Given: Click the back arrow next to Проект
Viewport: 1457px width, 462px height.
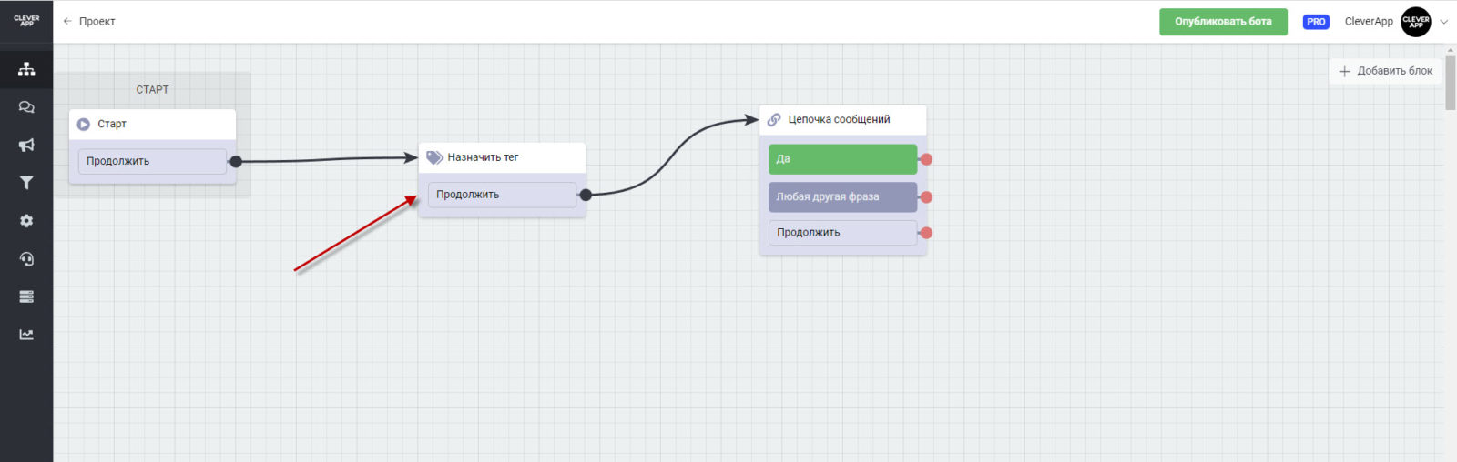Looking at the screenshot, I should click(67, 21).
